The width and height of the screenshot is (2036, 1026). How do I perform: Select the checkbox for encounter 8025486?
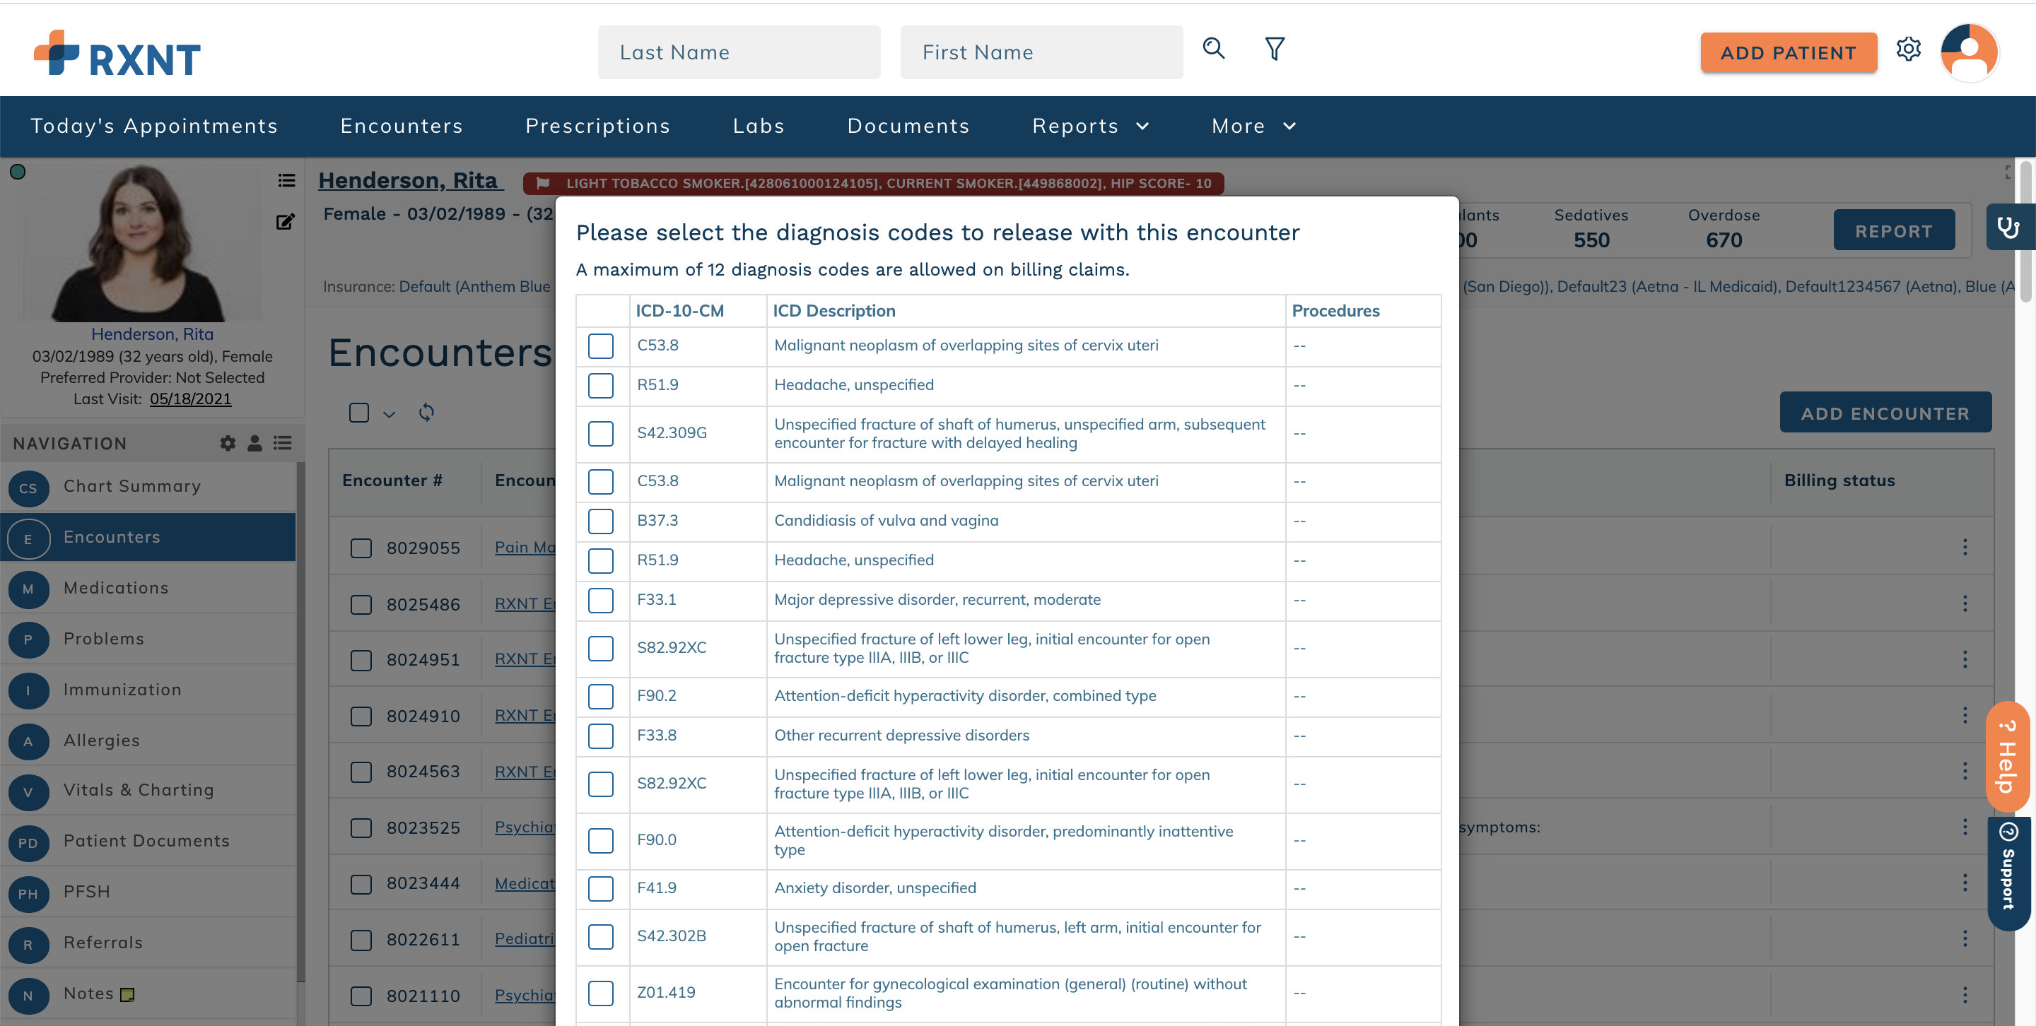(x=361, y=604)
